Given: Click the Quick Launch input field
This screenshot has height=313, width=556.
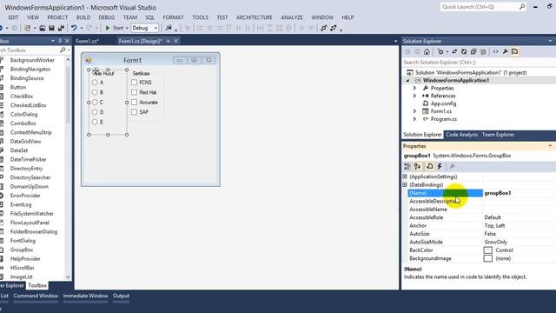Looking at the screenshot, I should click(x=480, y=7).
